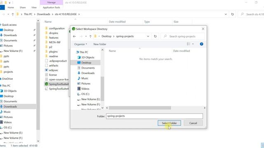Refresh the Explorer window view
The height and width of the screenshot is (148, 264).
(233, 14)
